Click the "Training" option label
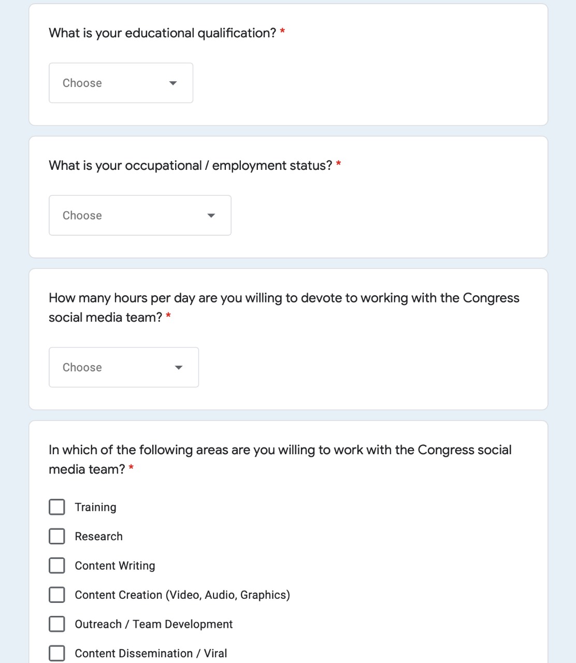 (x=95, y=507)
